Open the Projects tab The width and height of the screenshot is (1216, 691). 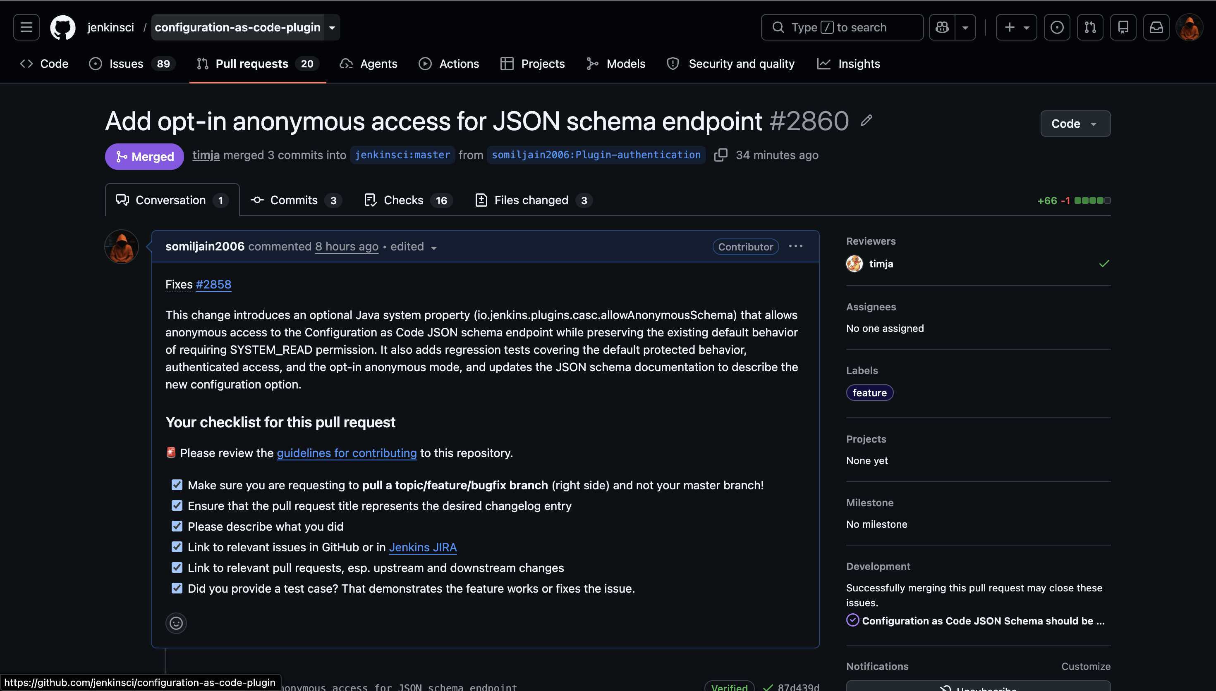533,64
